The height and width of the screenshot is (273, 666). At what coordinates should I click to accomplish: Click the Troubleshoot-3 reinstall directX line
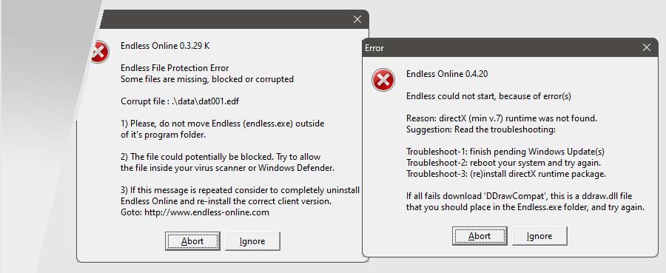pos(506,174)
